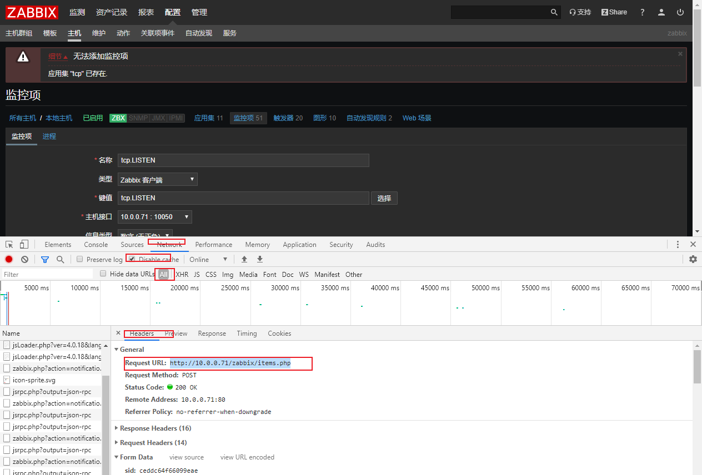
Task: Click view source link
Action: (187, 457)
